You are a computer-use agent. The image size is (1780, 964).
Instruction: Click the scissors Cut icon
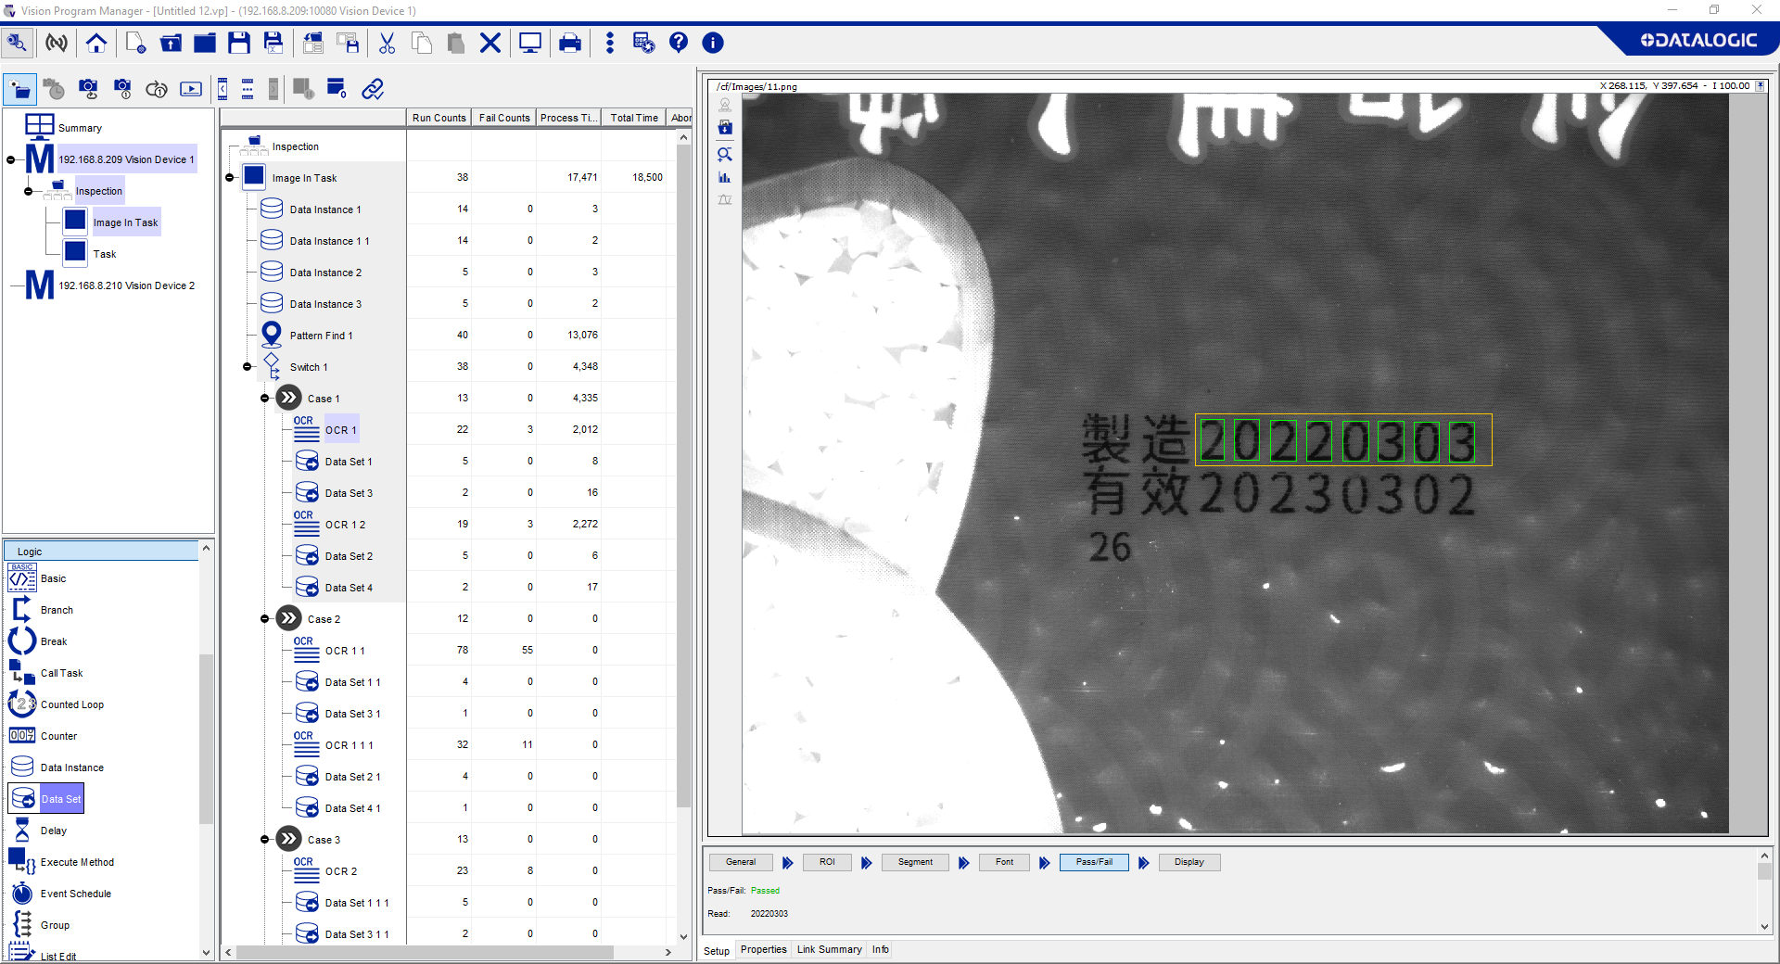click(x=387, y=43)
